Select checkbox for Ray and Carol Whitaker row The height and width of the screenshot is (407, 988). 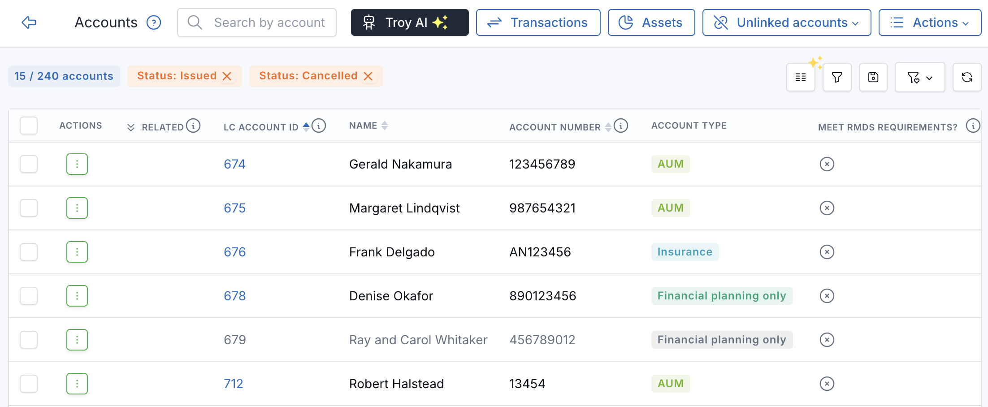[x=29, y=340]
